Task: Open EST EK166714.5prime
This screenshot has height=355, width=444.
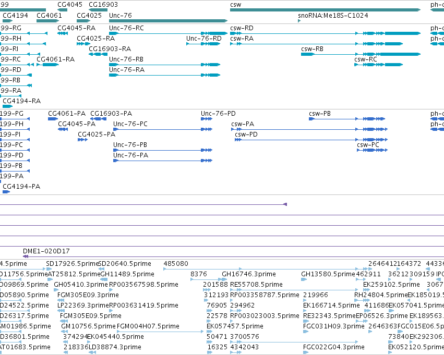Action: click(331, 305)
